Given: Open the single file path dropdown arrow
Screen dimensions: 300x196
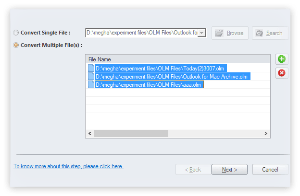Looking at the screenshot, I should [x=201, y=33].
